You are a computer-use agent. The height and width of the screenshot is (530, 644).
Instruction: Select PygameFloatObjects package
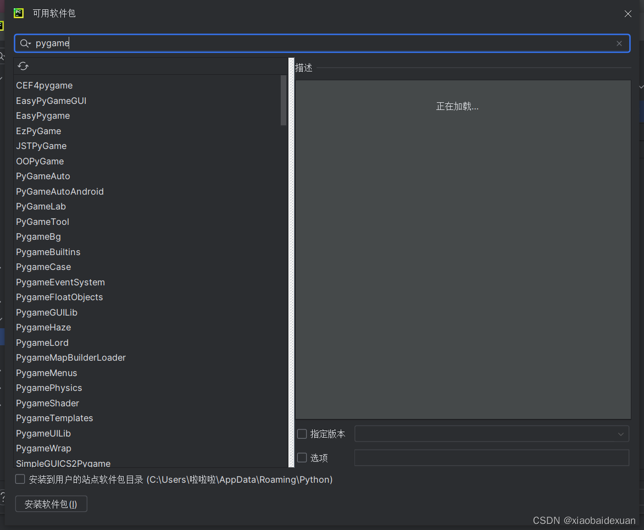click(x=59, y=297)
